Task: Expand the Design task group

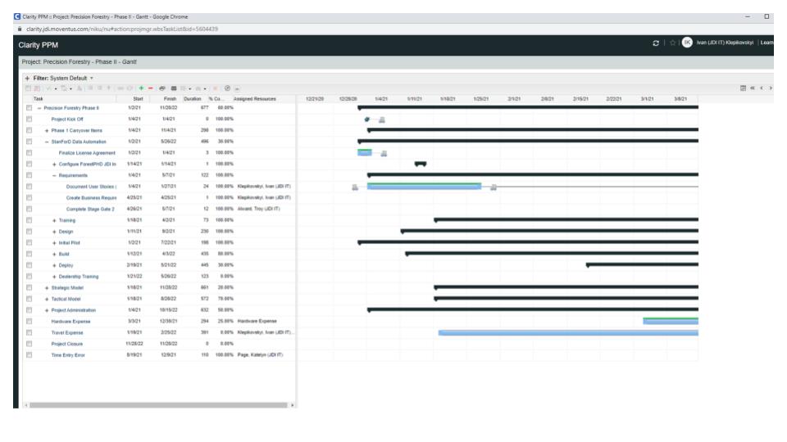Action: [x=54, y=232]
